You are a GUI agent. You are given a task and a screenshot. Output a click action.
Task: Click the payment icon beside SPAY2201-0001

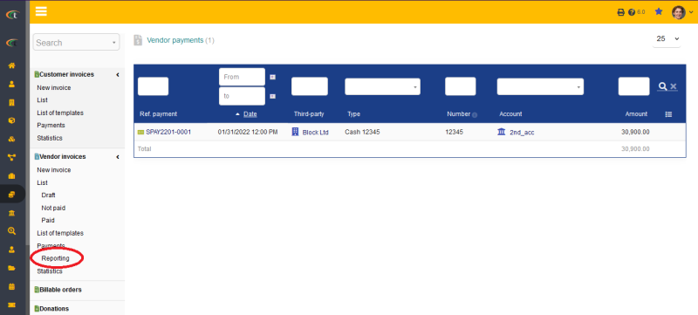(x=141, y=132)
